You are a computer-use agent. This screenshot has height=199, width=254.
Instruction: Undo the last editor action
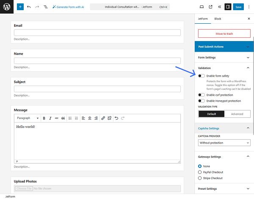(x=29, y=7)
